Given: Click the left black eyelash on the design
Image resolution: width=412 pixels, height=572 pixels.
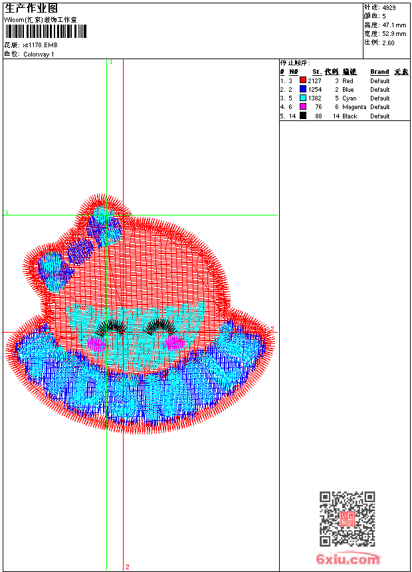Looking at the screenshot, I should point(111,328).
